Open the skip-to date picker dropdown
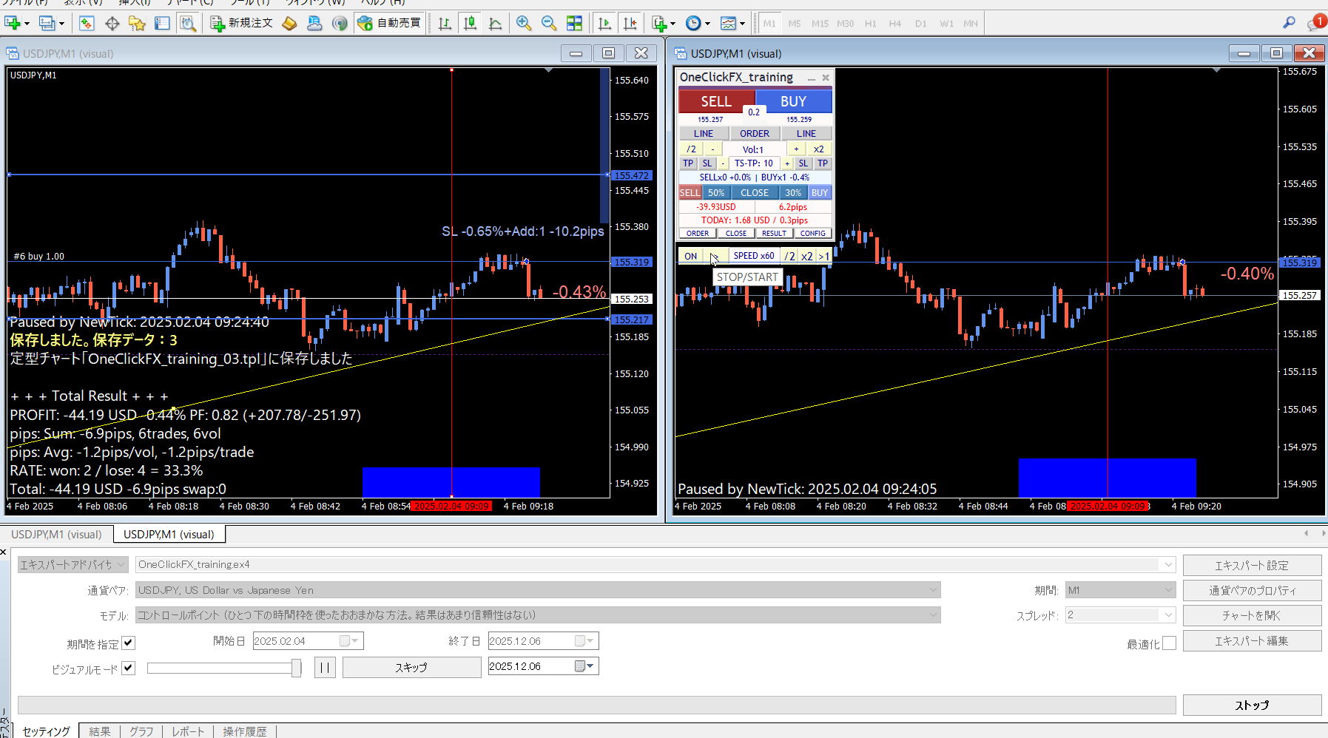The image size is (1328, 738). click(x=584, y=666)
